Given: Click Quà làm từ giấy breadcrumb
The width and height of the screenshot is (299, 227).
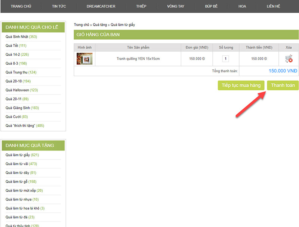Looking at the screenshot, I should click(x=123, y=25).
